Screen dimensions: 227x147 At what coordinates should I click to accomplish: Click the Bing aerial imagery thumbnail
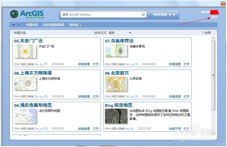click(x=116, y=116)
